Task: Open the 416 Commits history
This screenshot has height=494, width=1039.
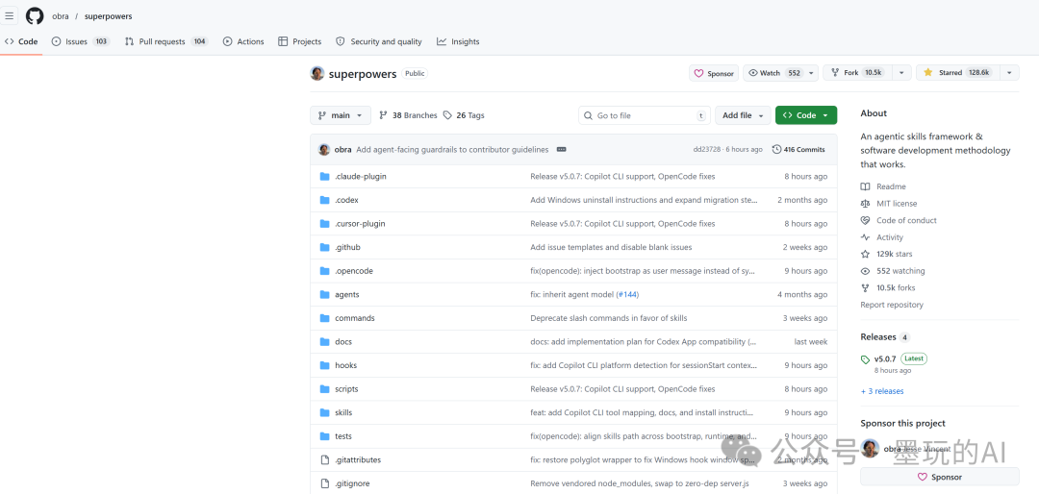Action: pos(798,150)
